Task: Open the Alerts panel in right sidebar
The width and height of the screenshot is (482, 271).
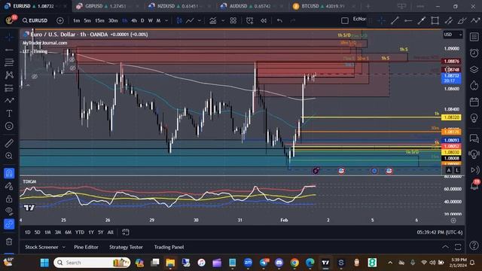Action: (x=474, y=53)
